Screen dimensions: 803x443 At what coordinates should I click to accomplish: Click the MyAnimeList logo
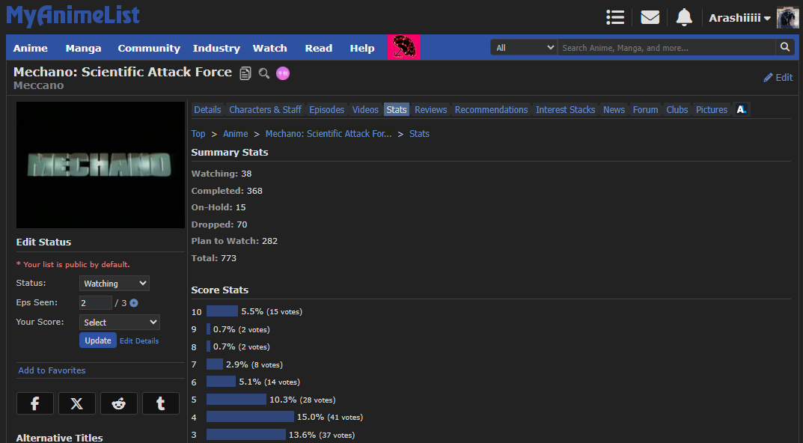click(x=73, y=16)
